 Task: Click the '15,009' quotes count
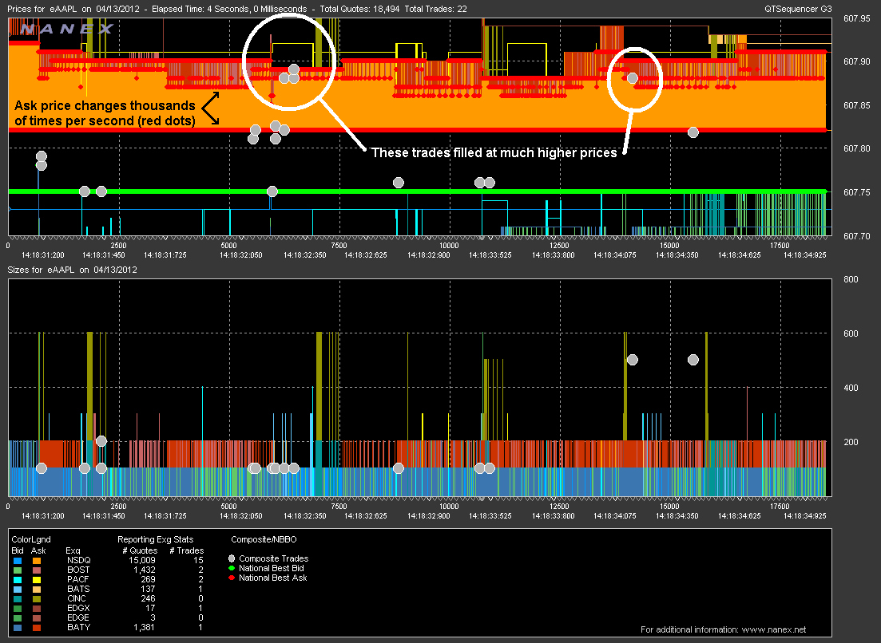(141, 560)
